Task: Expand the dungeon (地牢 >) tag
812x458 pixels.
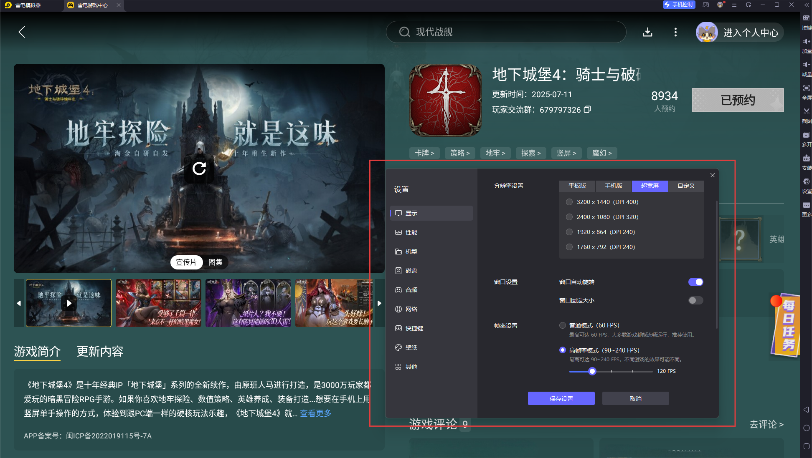Action: tap(495, 153)
